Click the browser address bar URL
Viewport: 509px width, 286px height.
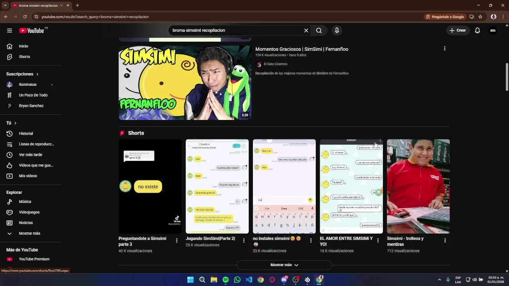tap(95, 17)
